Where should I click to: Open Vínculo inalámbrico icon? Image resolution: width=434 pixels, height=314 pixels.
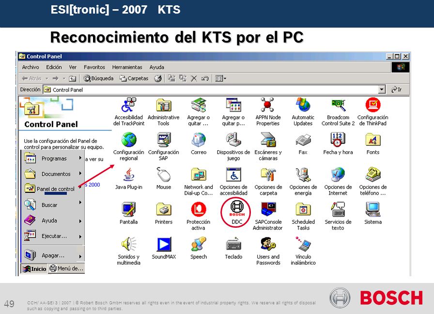point(303,244)
